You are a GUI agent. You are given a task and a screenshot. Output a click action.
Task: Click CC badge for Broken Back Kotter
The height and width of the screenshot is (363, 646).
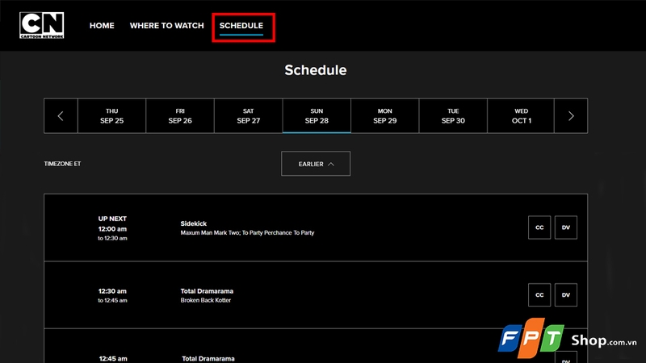(539, 294)
